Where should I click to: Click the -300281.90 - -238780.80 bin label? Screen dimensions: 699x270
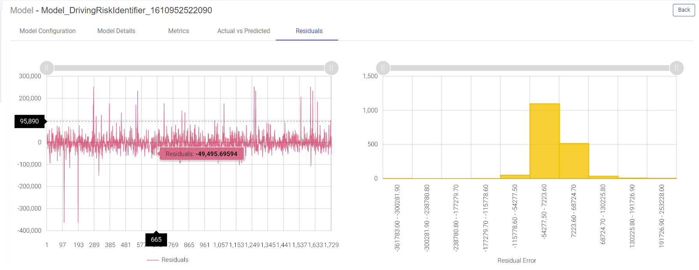(427, 218)
